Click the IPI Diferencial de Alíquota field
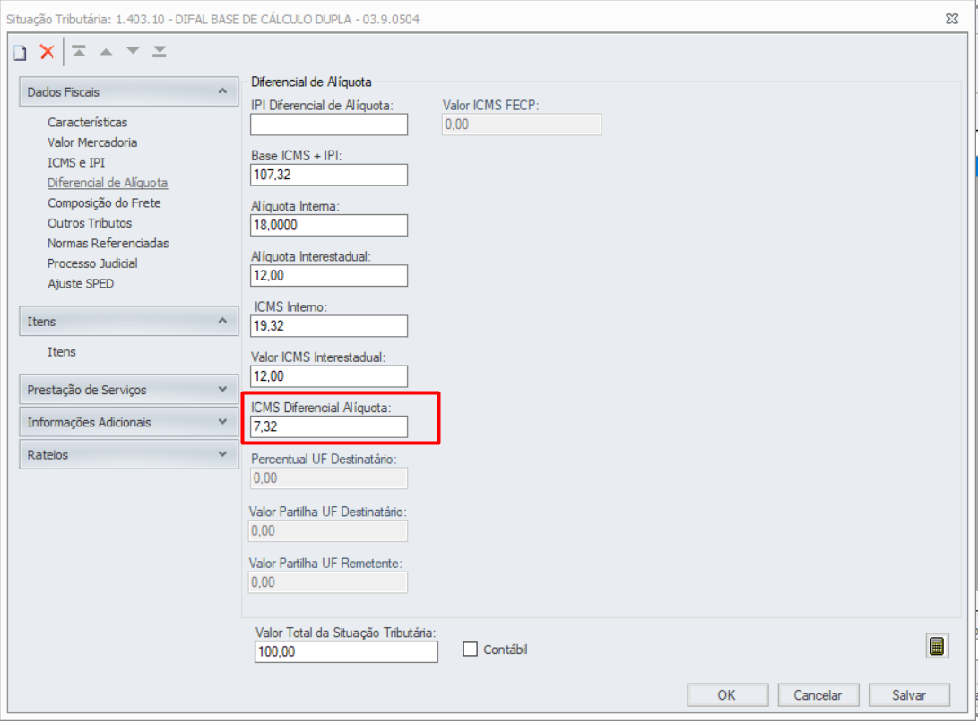 pyautogui.click(x=329, y=125)
